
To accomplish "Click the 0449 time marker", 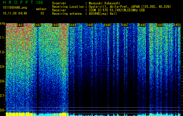I will click(x=160, y=25).
